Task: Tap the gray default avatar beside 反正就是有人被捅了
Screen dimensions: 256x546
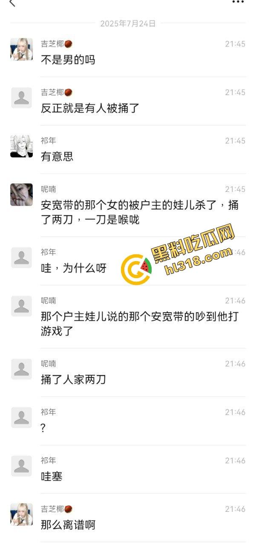Action: click(x=21, y=98)
